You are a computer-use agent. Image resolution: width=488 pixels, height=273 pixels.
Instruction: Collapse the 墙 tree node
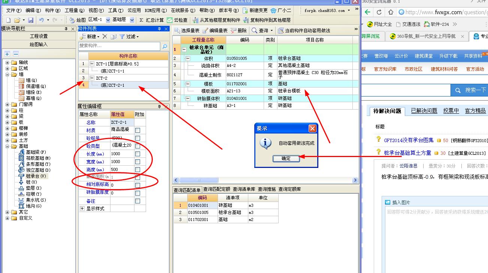pyautogui.click(x=7, y=74)
